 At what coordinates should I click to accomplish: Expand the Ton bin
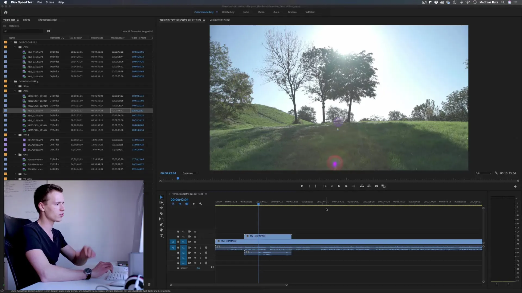15,174
